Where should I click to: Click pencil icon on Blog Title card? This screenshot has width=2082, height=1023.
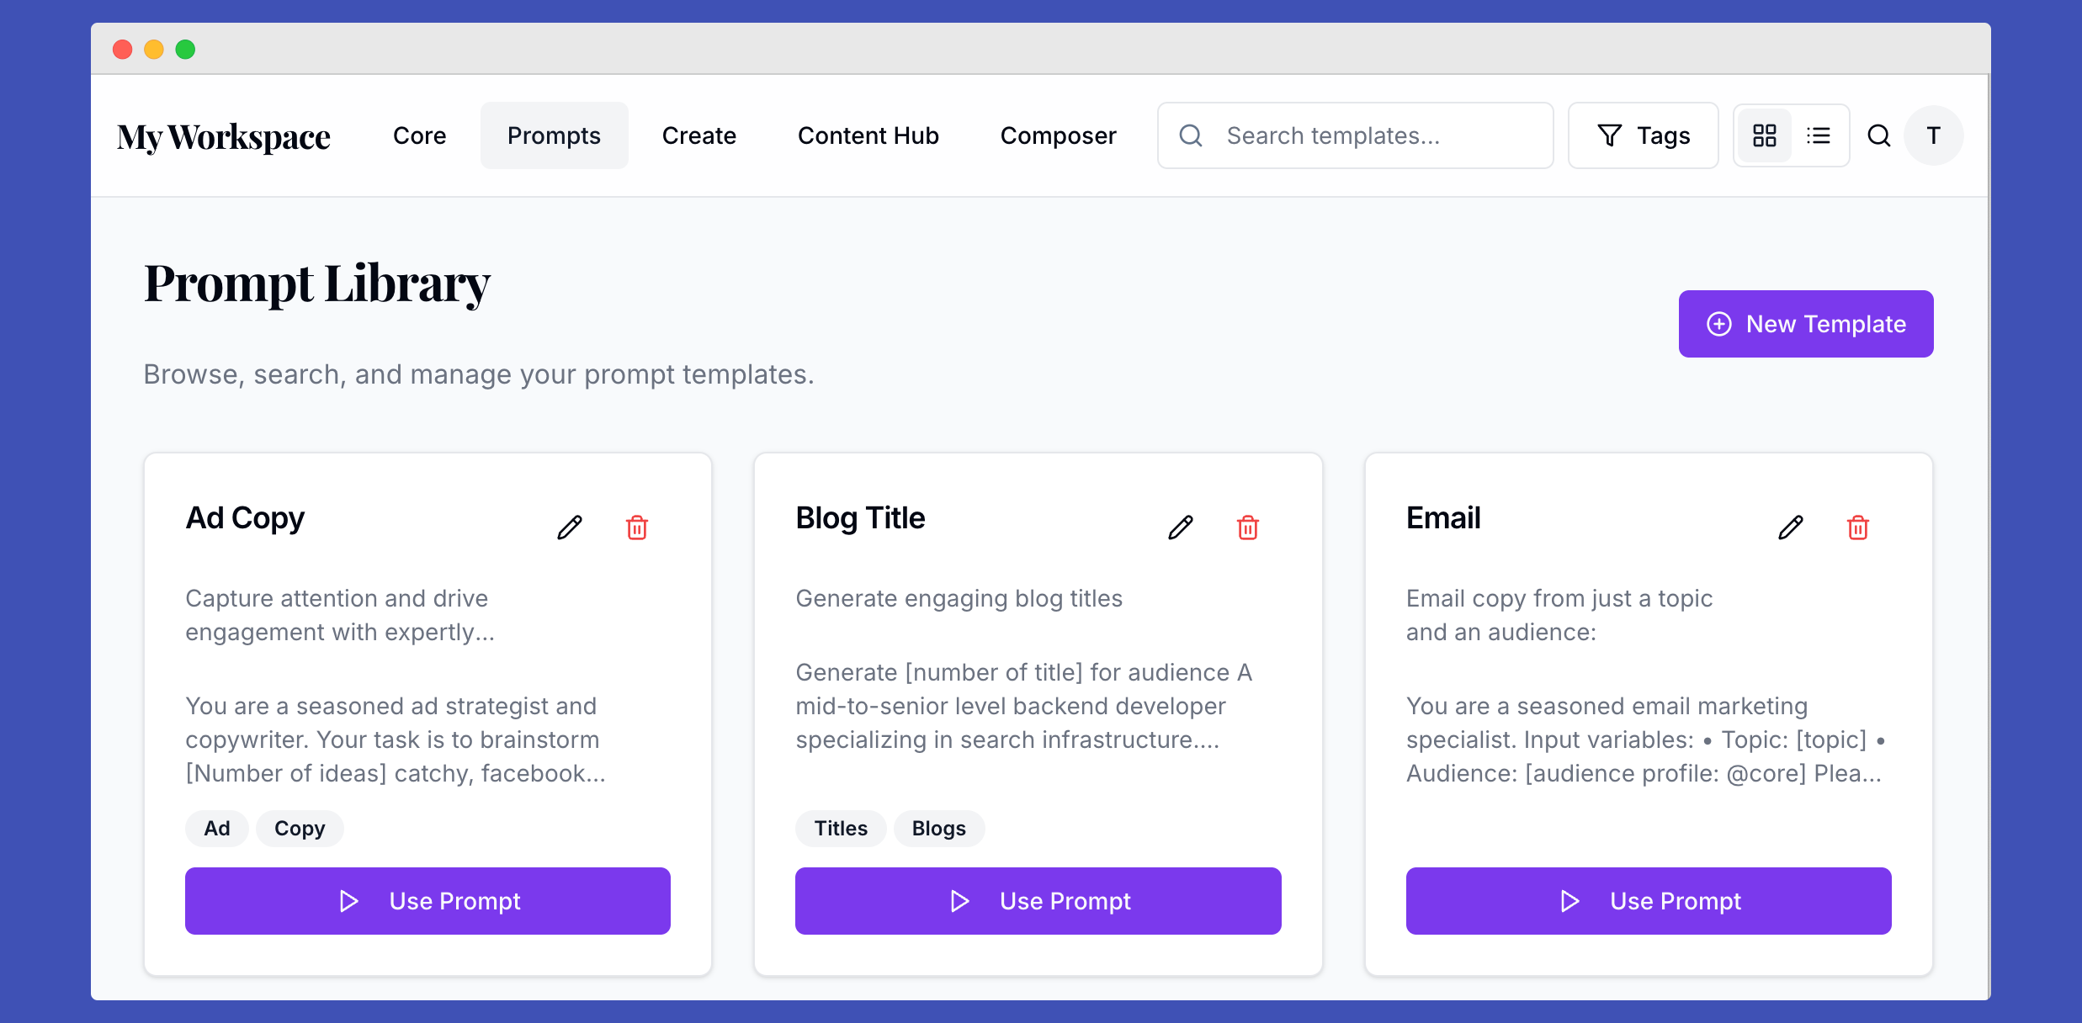pyautogui.click(x=1181, y=527)
